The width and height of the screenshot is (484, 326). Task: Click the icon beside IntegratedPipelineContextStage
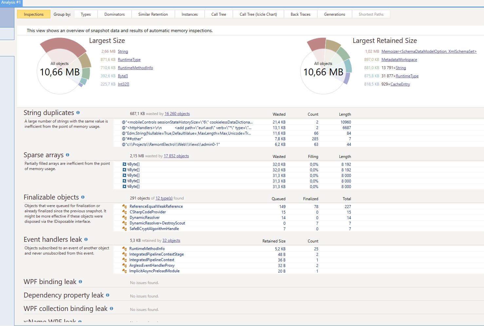tap(124, 254)
